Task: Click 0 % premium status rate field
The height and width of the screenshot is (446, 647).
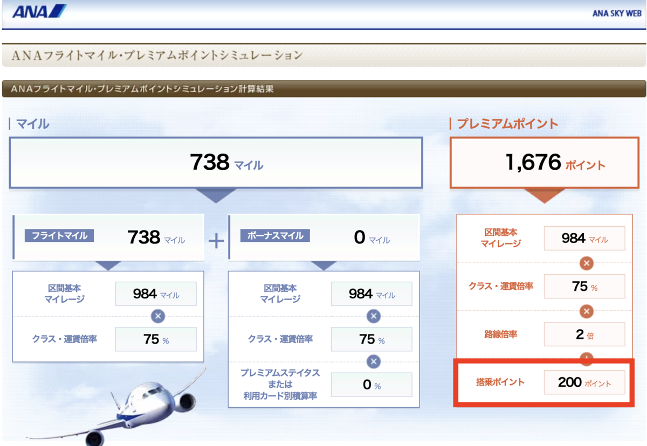Action: point(371,385)
